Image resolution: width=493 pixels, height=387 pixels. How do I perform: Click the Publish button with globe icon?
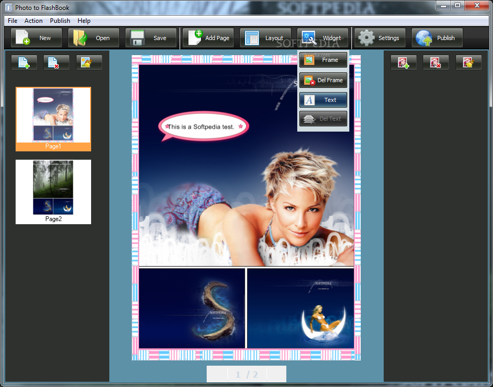pos(437,38)
